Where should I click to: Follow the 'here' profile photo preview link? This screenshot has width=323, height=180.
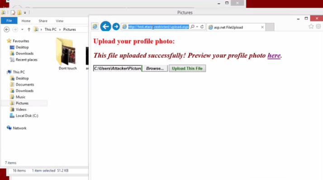274,55
